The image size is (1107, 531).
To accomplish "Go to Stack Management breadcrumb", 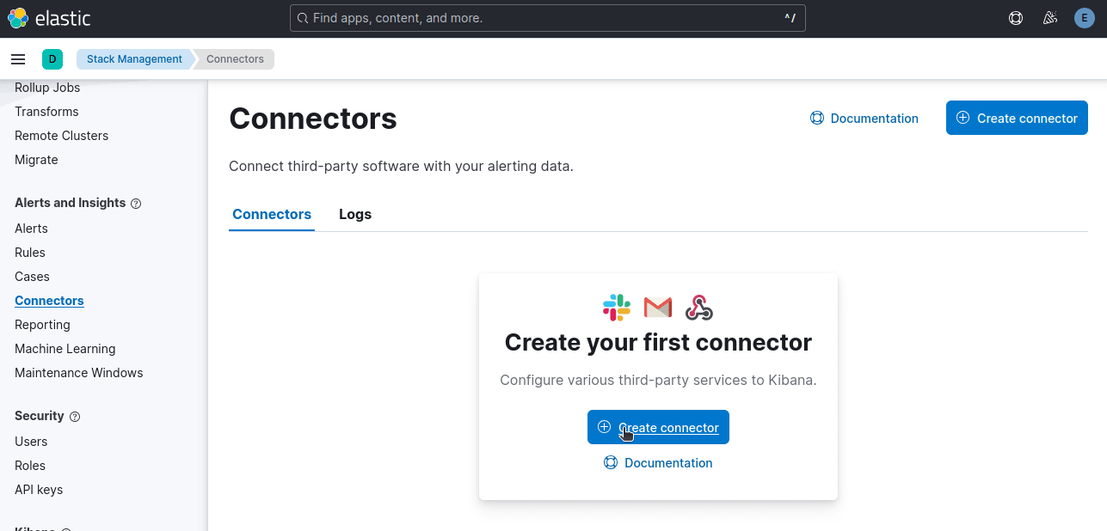I will 134,59.
